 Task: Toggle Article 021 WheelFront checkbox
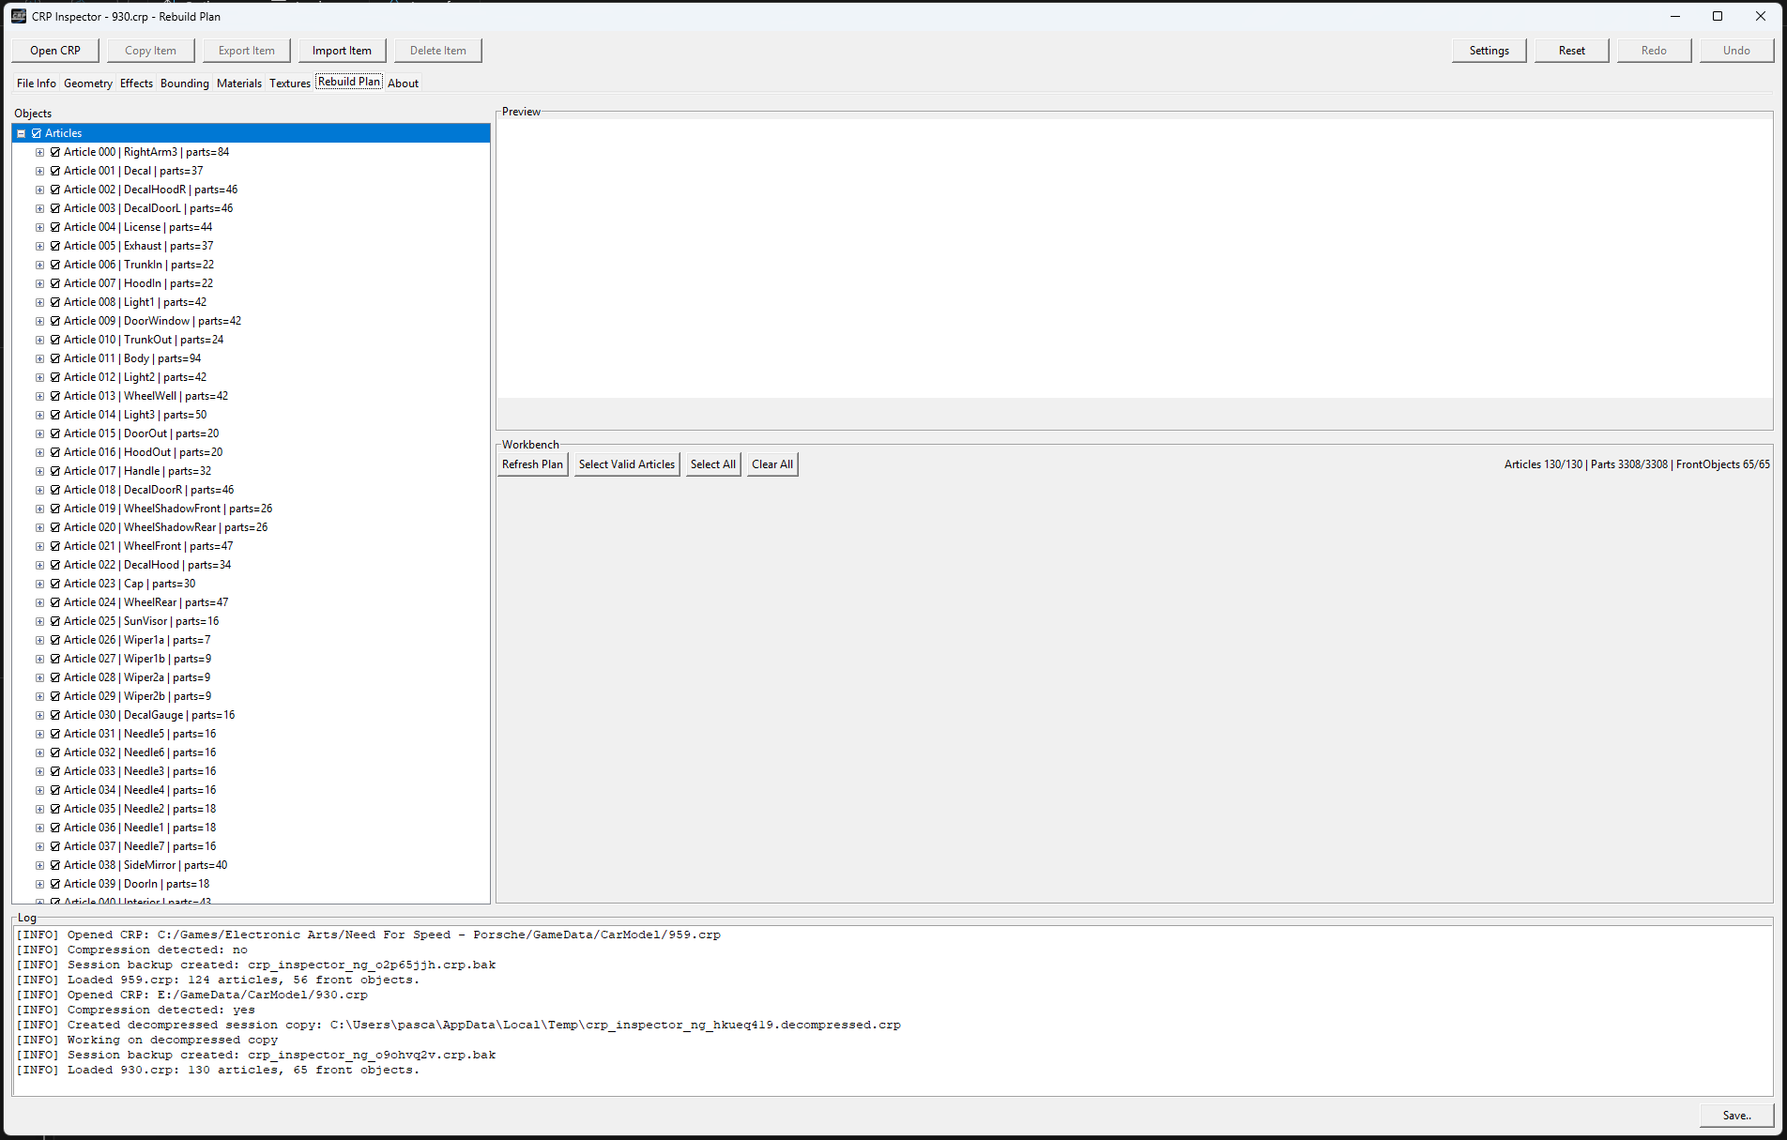[x=55, y=546]
